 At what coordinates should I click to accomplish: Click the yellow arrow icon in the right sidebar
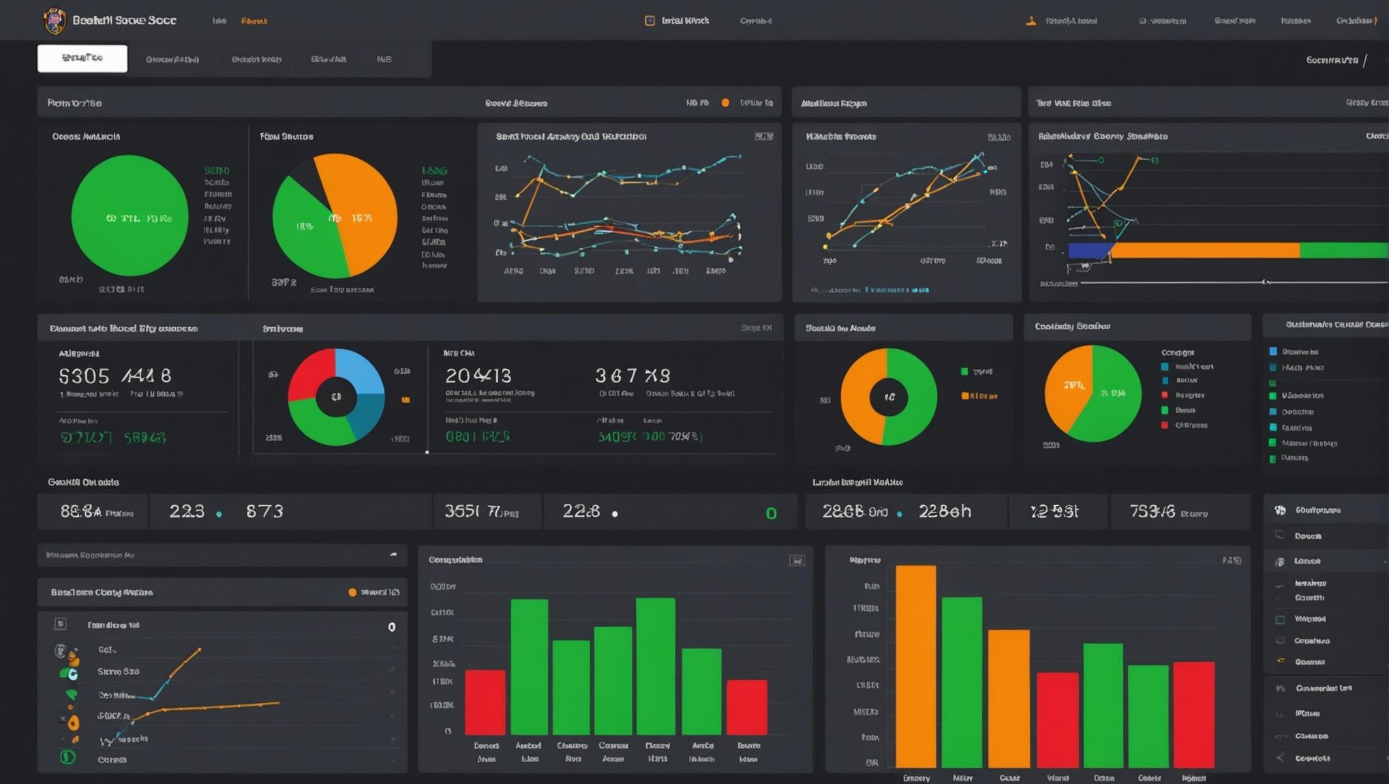click(x=1281, y=661)
